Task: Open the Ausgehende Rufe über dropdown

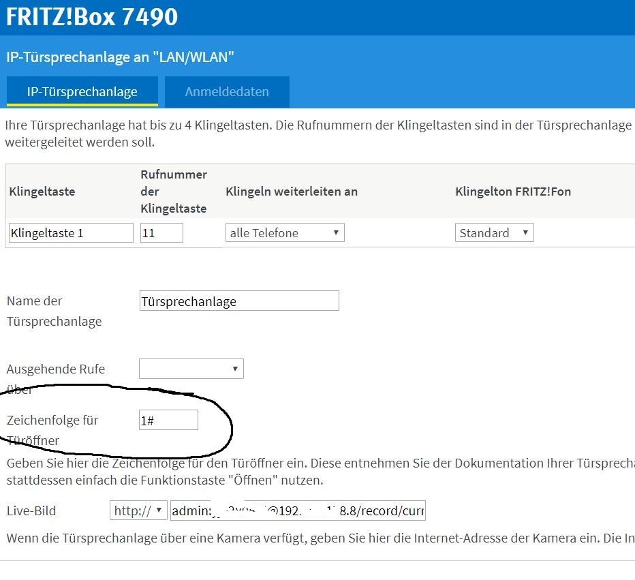Action: tap(191, 369)
